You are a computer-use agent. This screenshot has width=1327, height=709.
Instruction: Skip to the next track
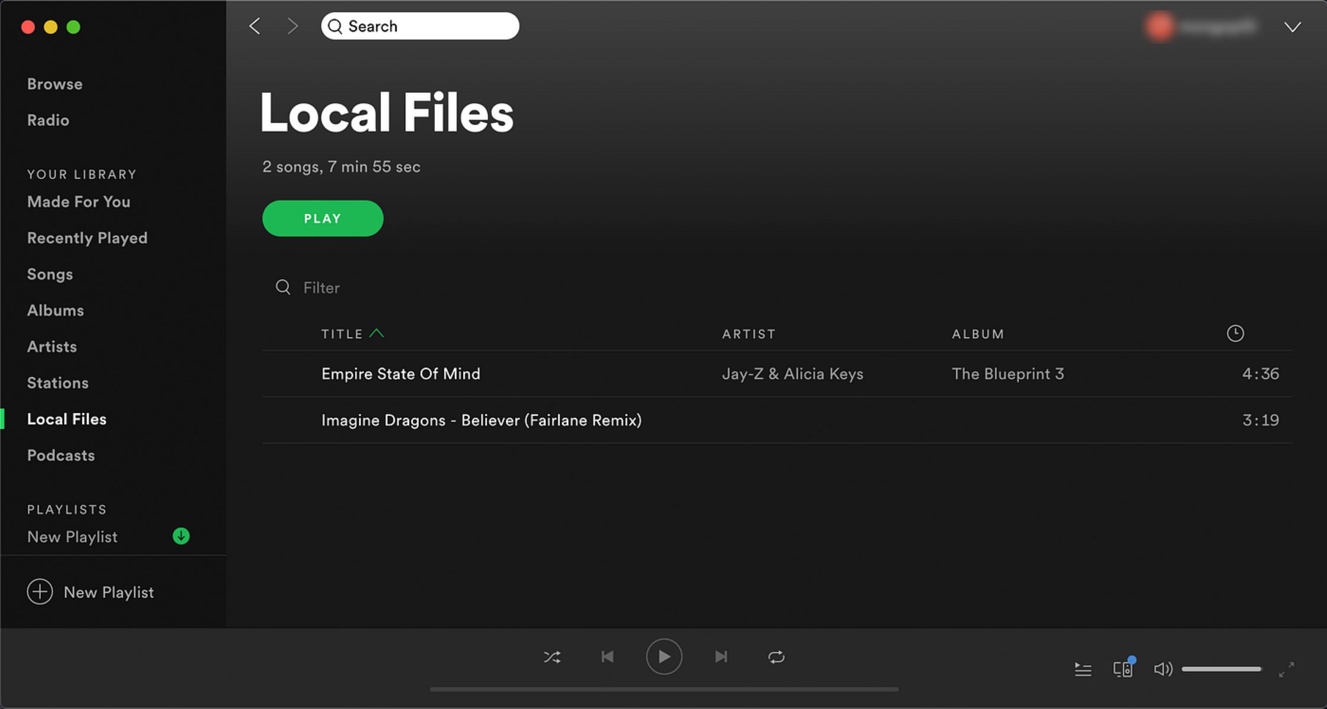(721, 656)
